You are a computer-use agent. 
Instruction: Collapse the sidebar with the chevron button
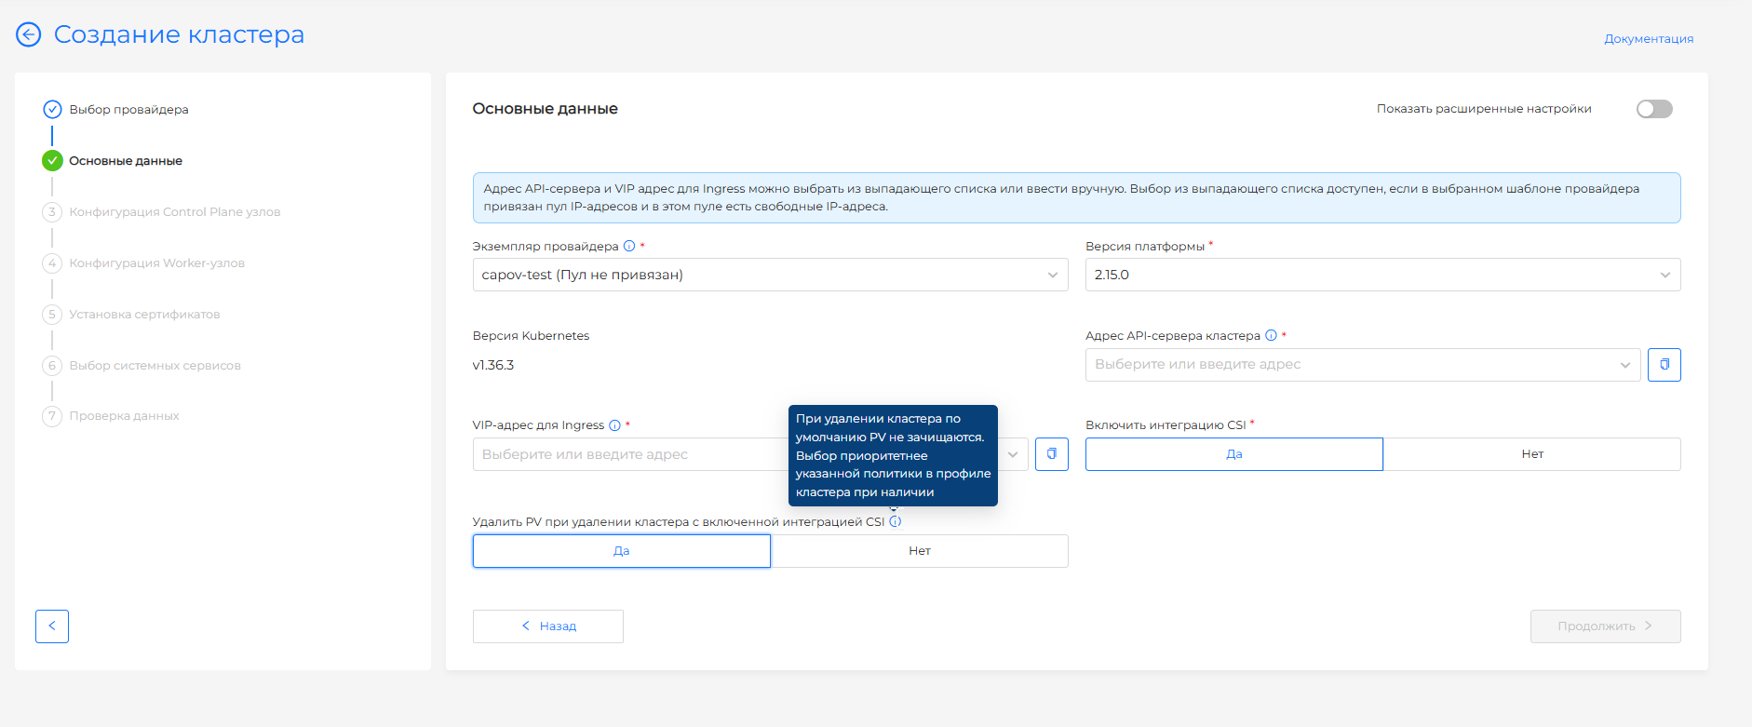pos(52,626)
